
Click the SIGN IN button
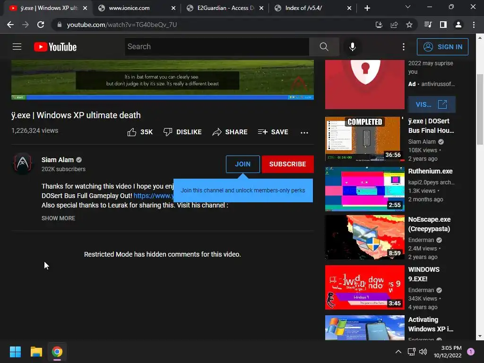(442, 47)
